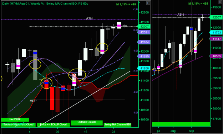Click the MPP level label
Image resolution: width=223 pixels, height=134 pixels.
click(33, 101)
